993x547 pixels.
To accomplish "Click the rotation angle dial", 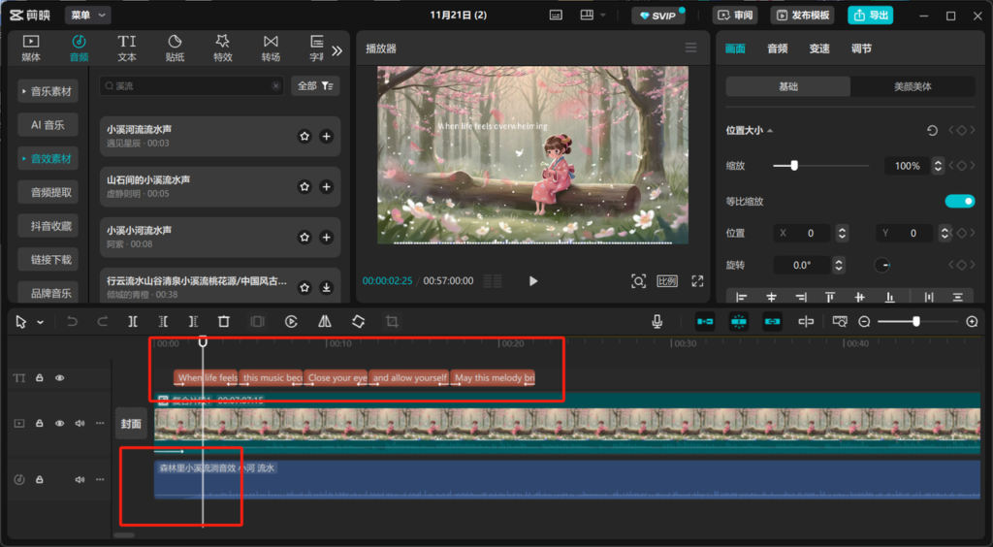I will [x=882, y=266].
